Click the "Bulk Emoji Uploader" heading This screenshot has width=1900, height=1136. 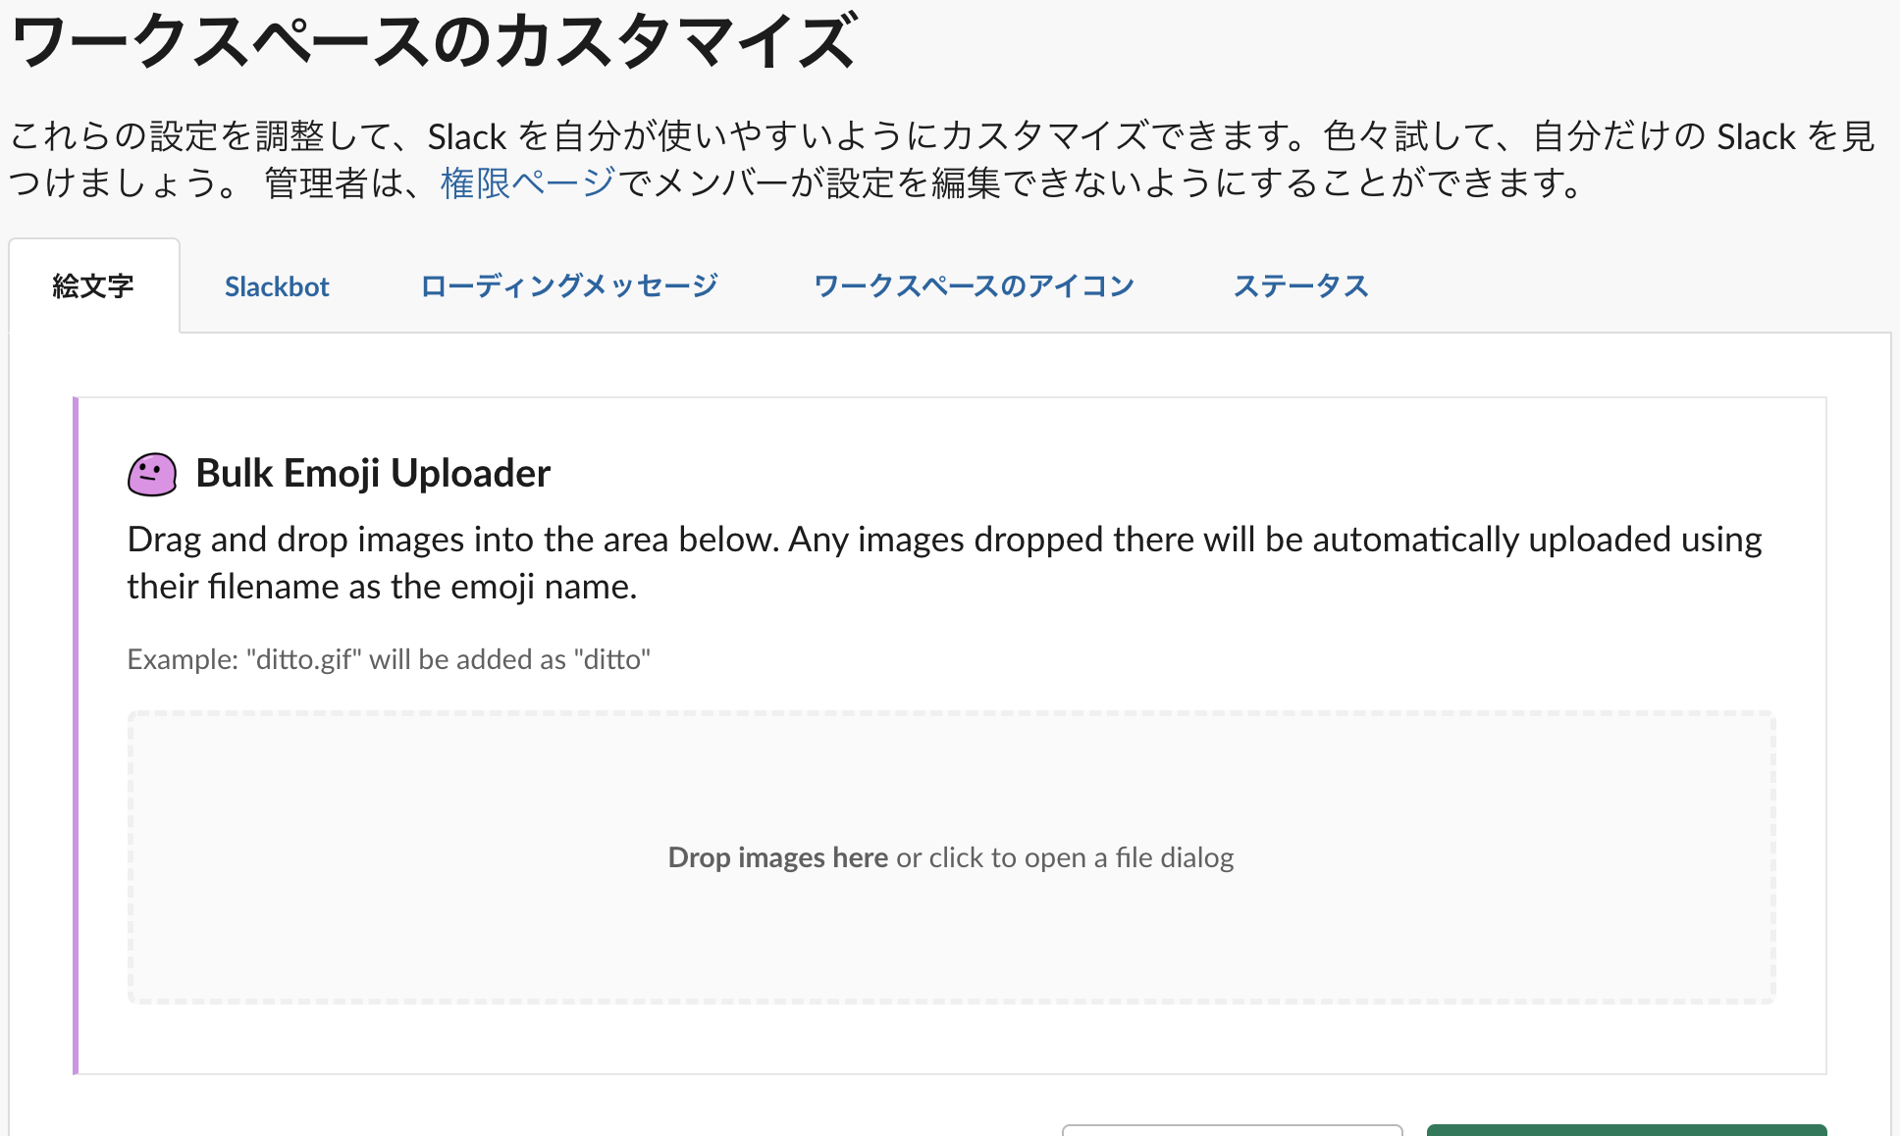(373, 473)
